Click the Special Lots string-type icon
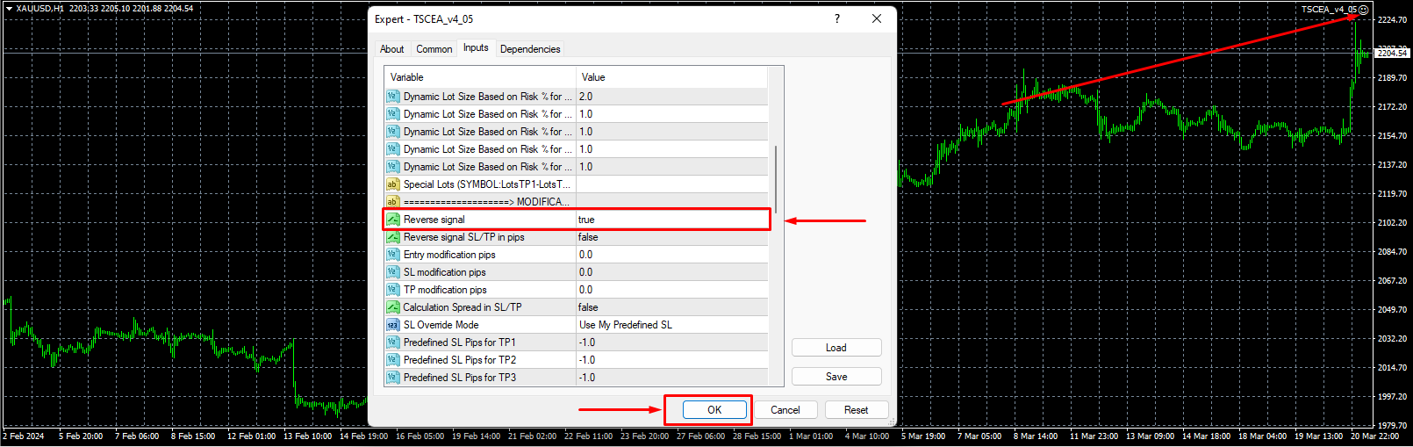 [x=392, y=184]
